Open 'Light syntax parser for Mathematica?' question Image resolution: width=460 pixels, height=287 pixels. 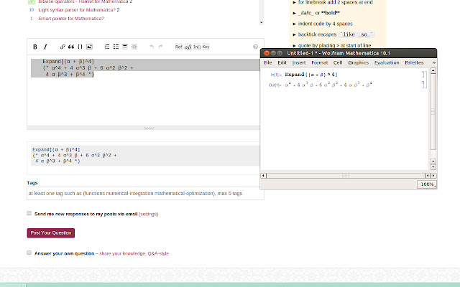(x=77, y=10)
